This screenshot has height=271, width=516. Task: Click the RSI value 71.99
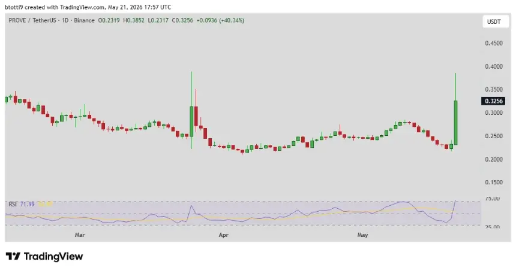click(28, 205)
